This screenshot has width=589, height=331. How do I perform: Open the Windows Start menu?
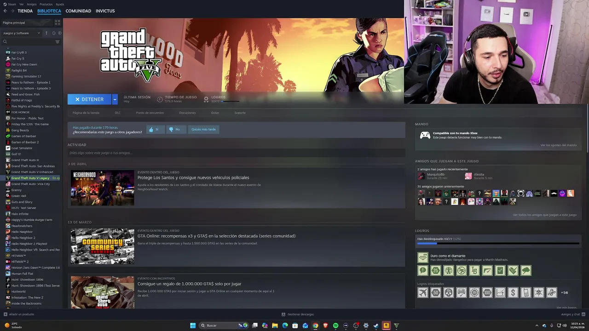click(x=193, y=325)
